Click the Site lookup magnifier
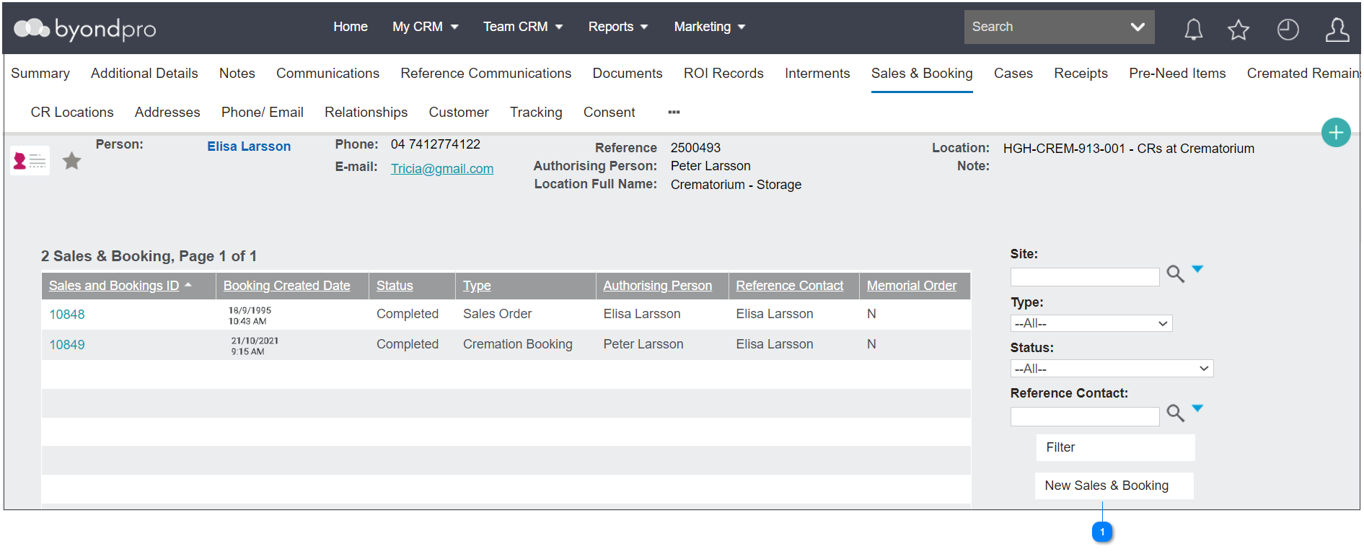Screen dimensions: 1364x557 (x=1176, y=274)
